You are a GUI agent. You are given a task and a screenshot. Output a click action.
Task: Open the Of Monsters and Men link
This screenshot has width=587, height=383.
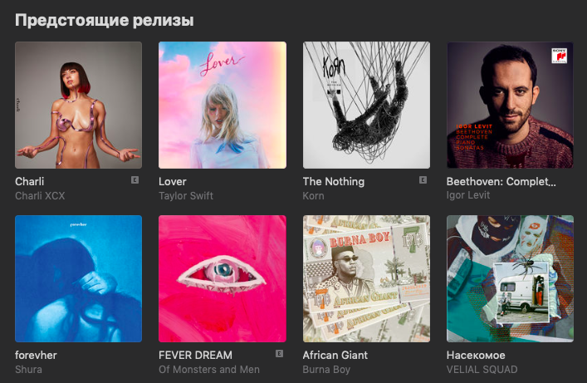click(209, 370)
